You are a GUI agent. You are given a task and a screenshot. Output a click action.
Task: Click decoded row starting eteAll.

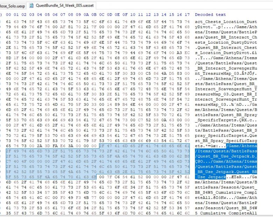point(226,198)
